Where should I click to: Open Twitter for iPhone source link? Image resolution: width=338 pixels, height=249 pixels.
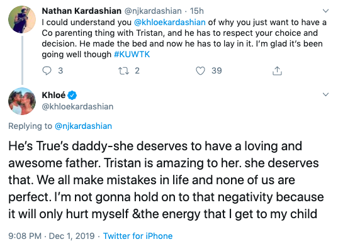[x=138, y=236]
